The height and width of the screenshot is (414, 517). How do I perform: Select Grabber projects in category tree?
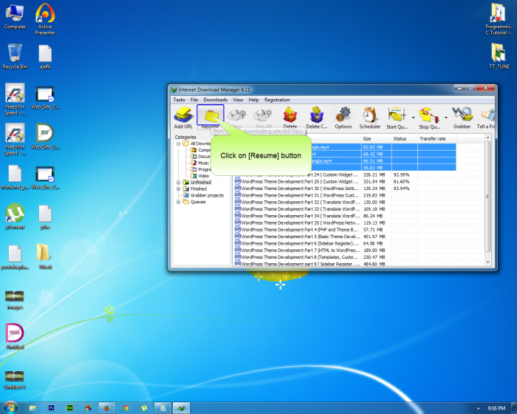(x=207, y=195)
